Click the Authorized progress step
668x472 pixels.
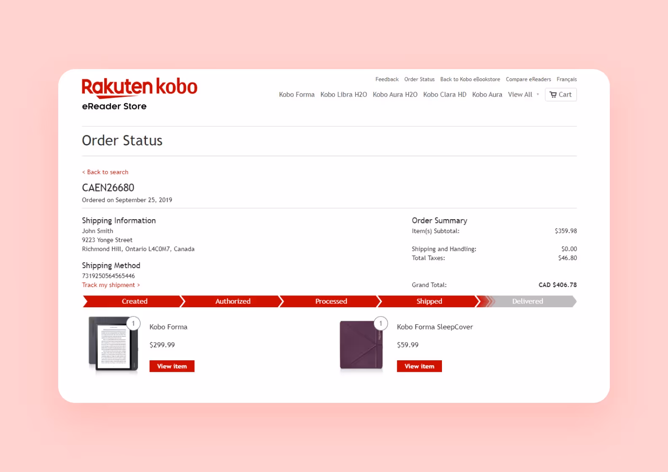tap(233, 301)
